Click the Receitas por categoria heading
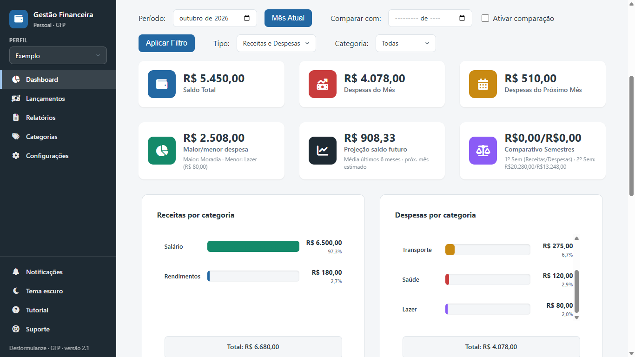 point(196,215)
